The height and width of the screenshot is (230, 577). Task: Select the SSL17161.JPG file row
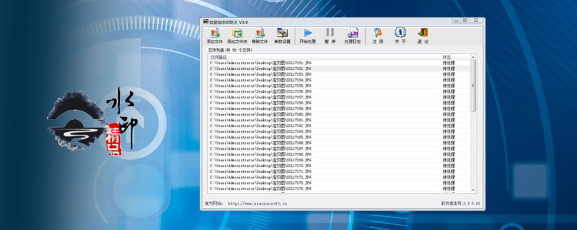pos(339,120)
